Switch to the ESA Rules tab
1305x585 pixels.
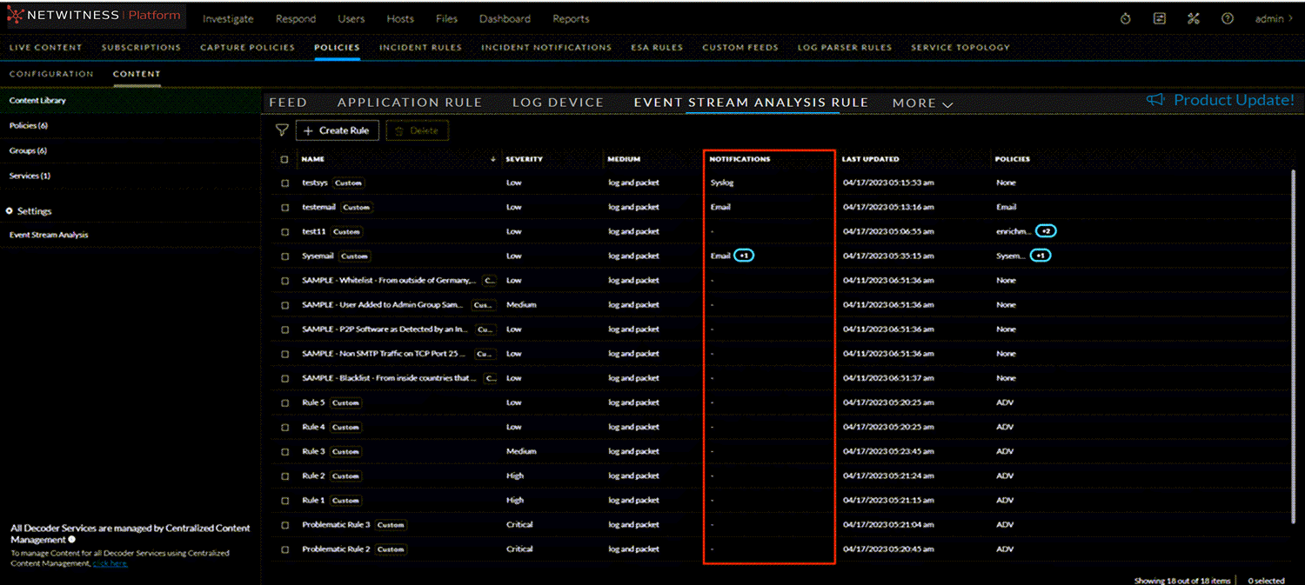(656, 48)
